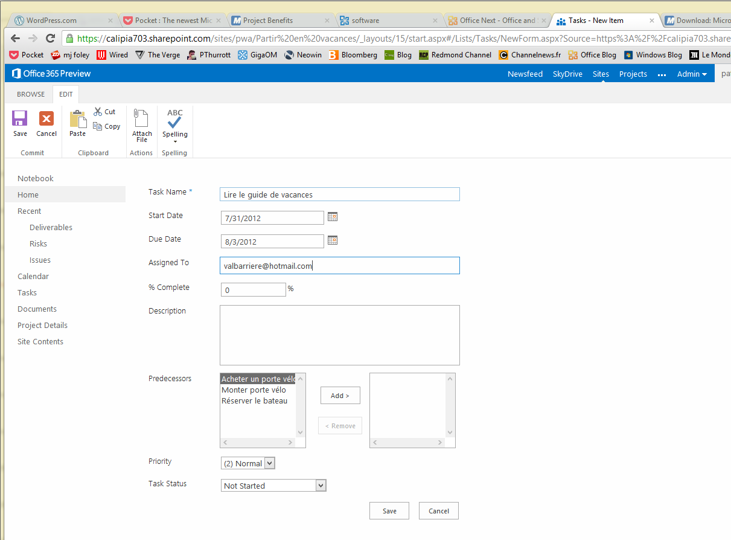The height and width of the screenshot is (540, 731).
Task: Expand the Spelling dropdown arrow
Action: point(175,142)
